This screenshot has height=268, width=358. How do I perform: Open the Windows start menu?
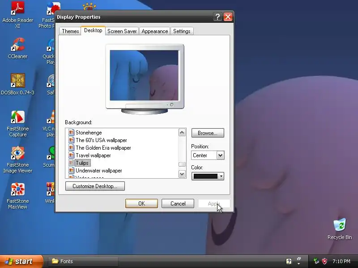coord(21,261)
